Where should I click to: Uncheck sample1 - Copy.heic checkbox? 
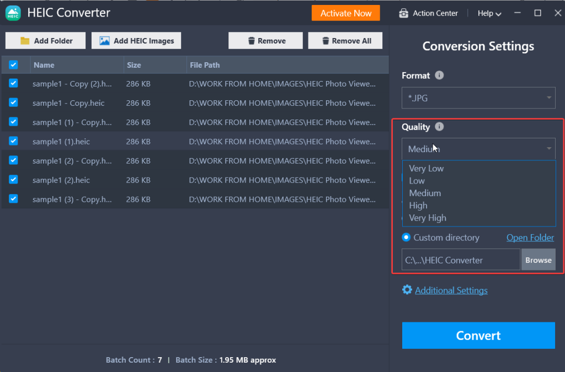coord(13,103)
